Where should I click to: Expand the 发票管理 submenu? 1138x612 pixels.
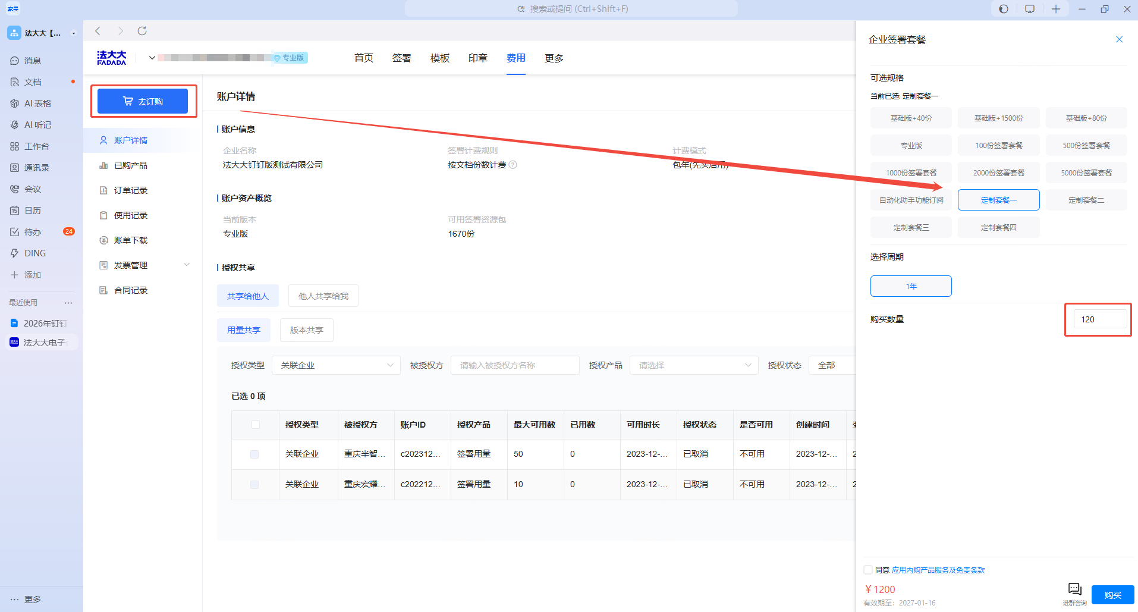click(x=187, y=265)
